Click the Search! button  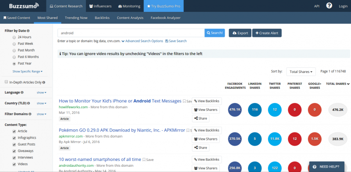pos(215,33)
